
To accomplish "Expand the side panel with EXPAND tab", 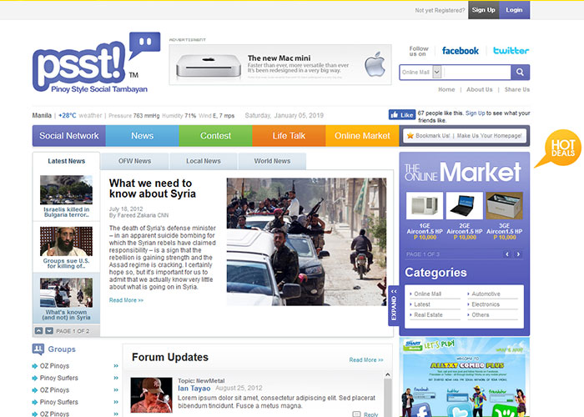I will pyautogui.click(x=394, y=305).
